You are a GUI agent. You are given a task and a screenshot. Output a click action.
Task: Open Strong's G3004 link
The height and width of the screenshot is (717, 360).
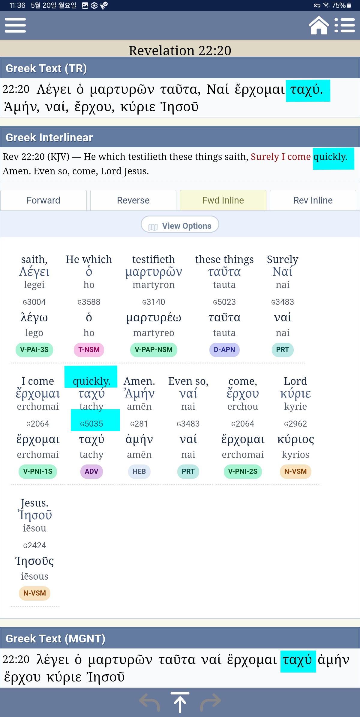(x=34, y=302)
